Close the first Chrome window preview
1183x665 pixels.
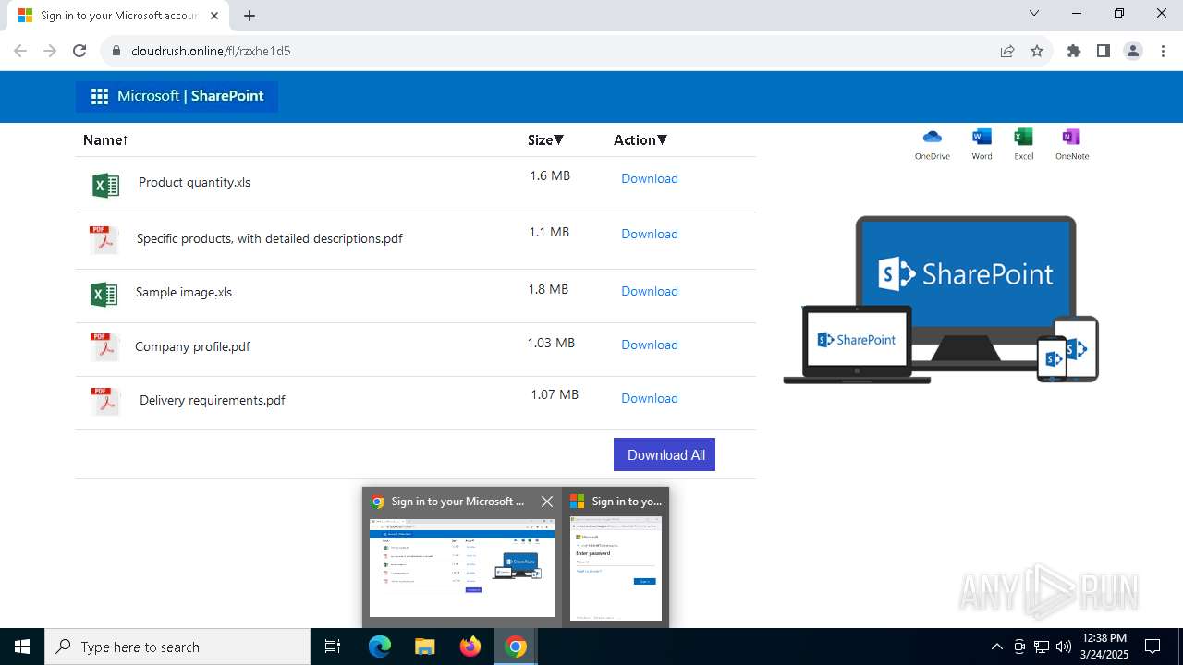547,502
